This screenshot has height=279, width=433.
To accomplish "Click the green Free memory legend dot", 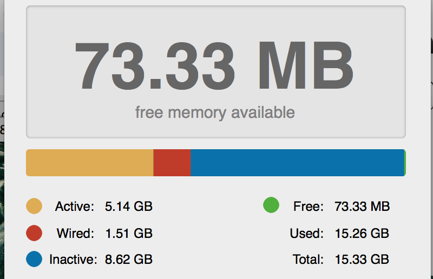I will [x=271, y=205].
